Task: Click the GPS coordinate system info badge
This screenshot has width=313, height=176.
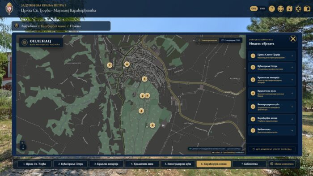Action: 215,149
